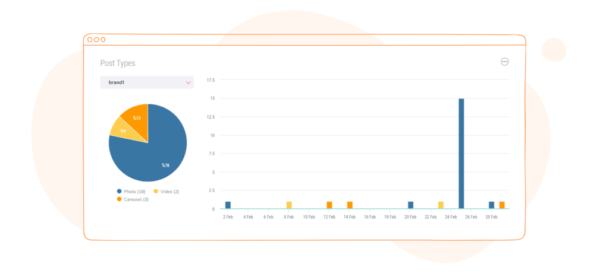This screenshot has height=274, width=609.
Task: Click the 15 y-axis label
Action: [212, 98]
